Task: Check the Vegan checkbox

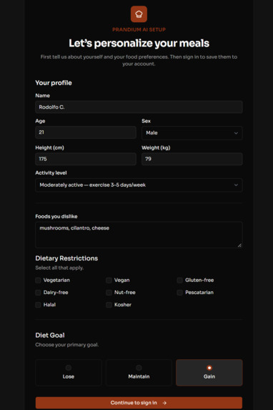Action: 109,280
